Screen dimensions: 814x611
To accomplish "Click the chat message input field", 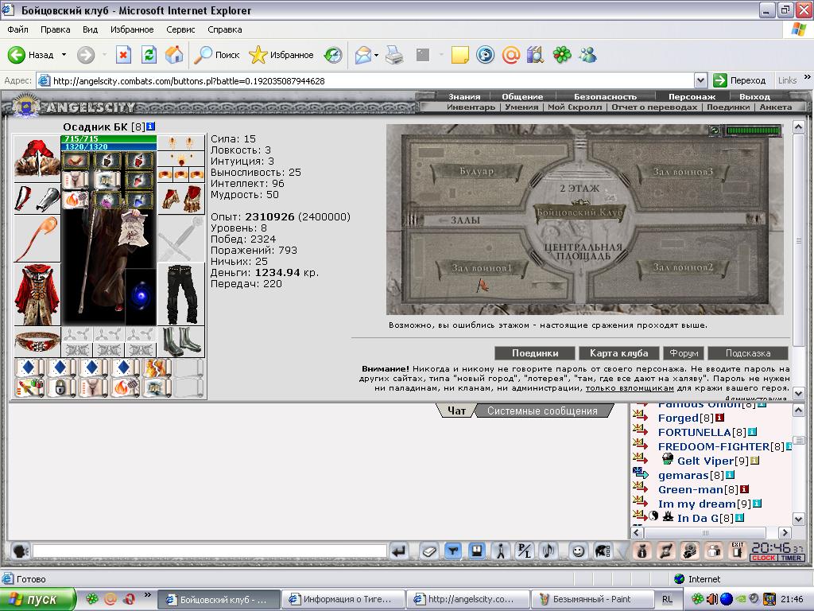I will click(210, 551).
